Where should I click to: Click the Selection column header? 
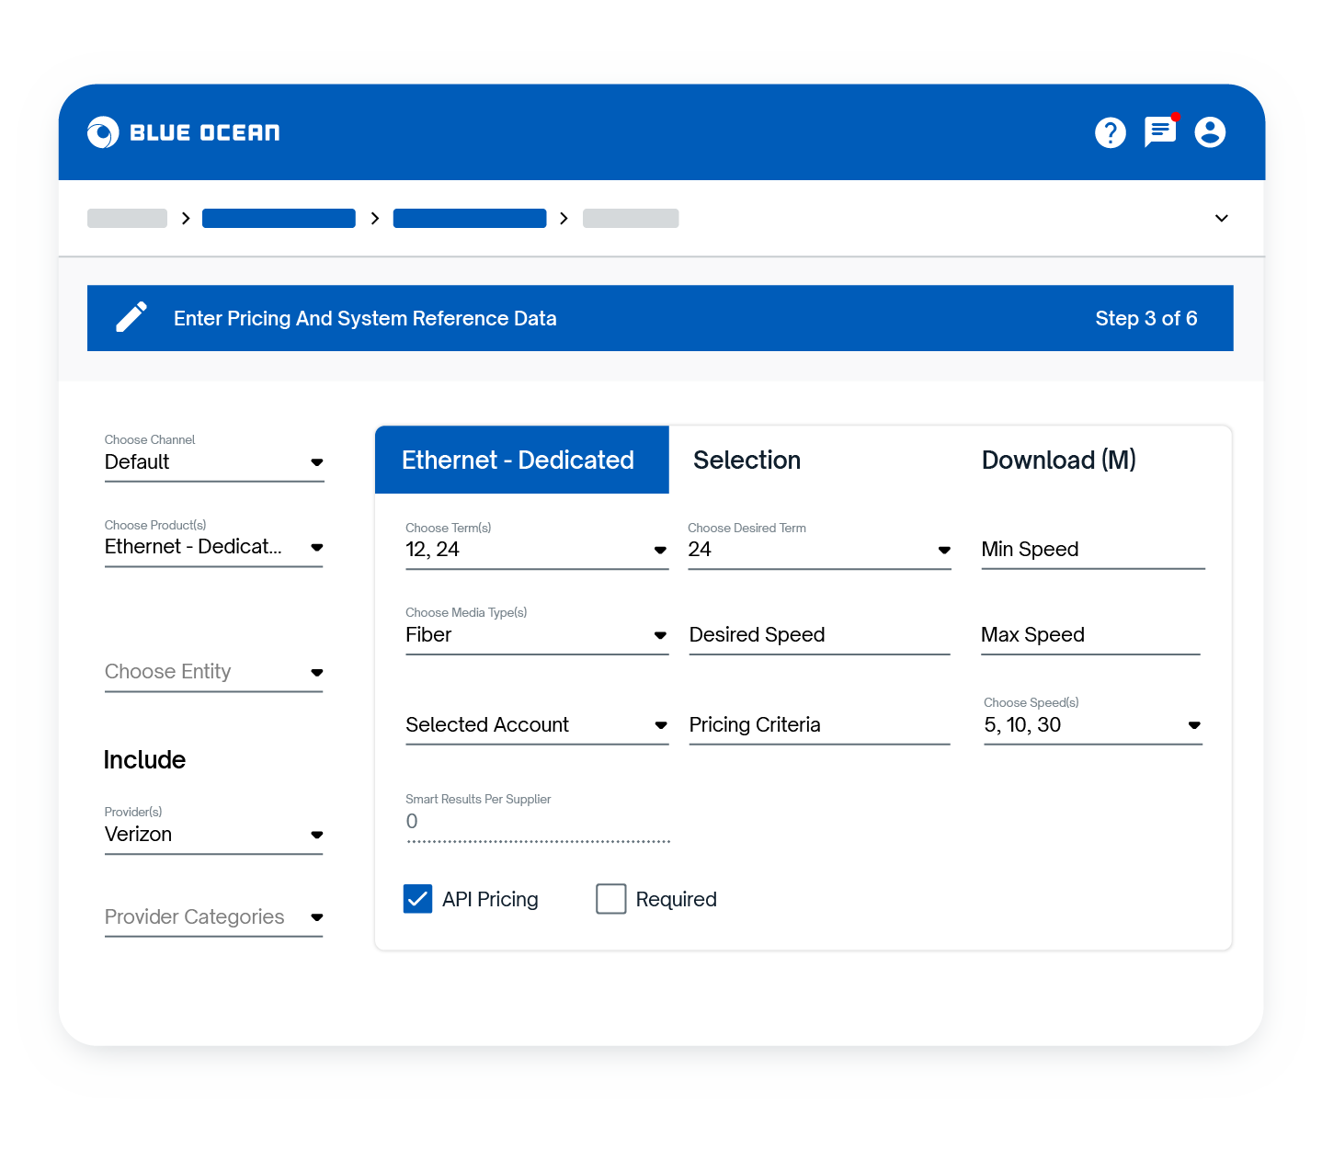click(x=746, y=460)
